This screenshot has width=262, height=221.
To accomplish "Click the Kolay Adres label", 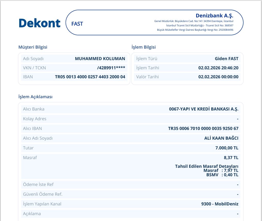I will (x=34, y=119).
